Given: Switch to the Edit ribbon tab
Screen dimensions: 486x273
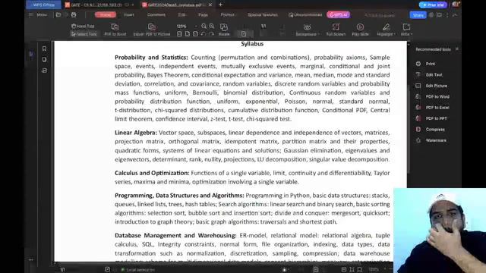Looking at the screenshot, I should (x=181, y=14).
